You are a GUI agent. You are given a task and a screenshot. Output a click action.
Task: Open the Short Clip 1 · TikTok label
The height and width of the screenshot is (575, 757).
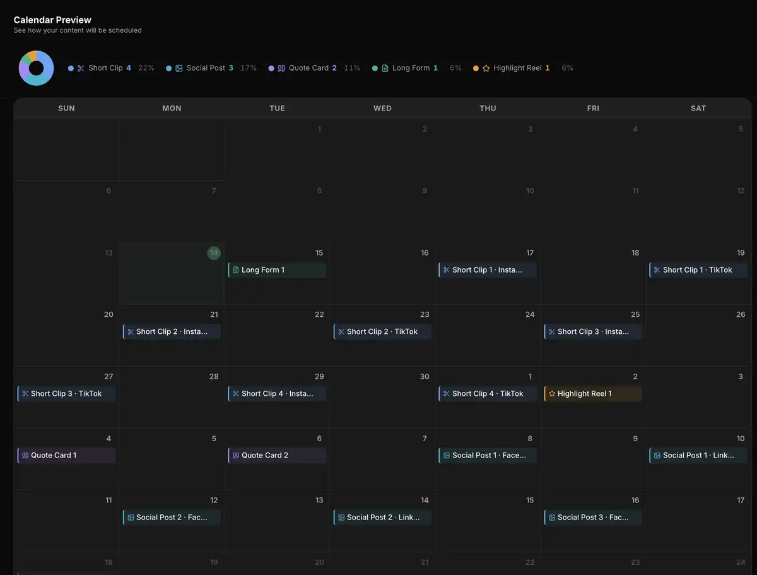click(698, 270)
